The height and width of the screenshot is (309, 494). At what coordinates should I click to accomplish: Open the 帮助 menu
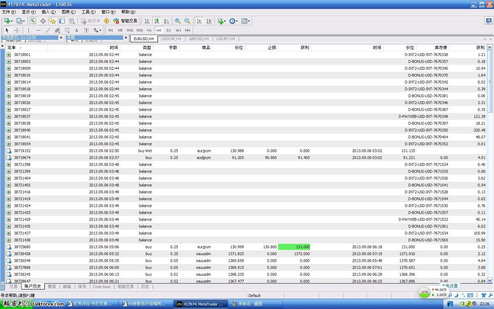[128, 12]
